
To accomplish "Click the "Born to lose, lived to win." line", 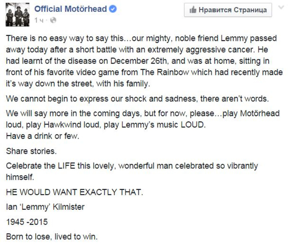I will 52,237.
